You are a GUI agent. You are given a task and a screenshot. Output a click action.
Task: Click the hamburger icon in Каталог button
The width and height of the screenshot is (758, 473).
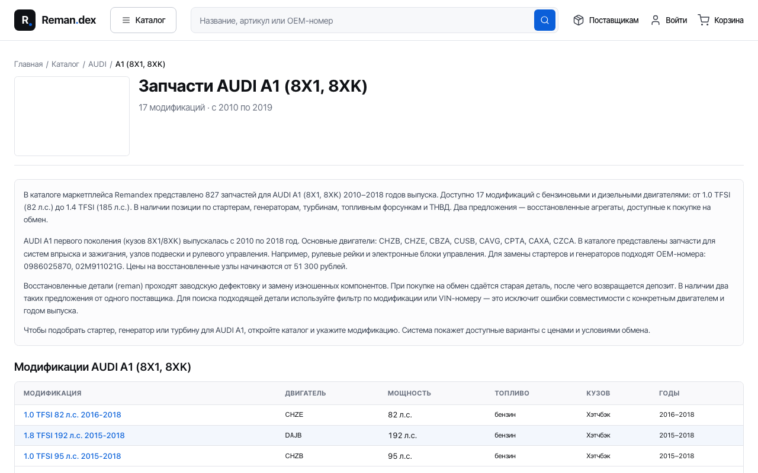(126, 20)
